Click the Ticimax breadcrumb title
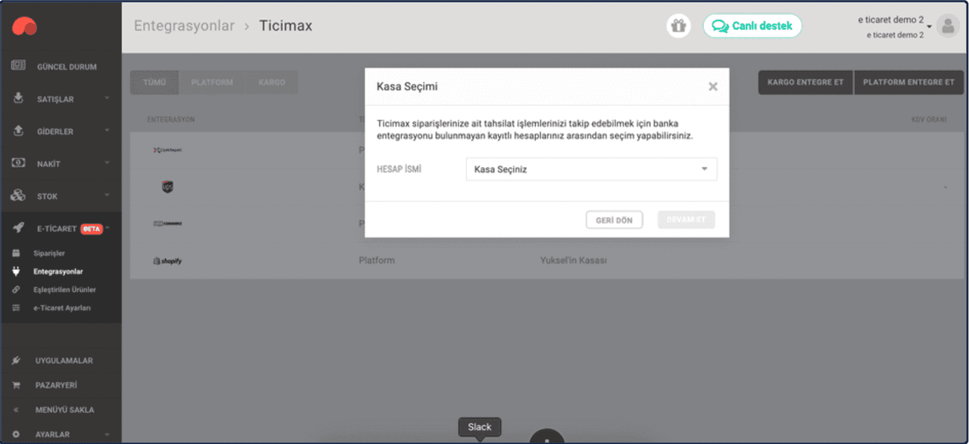 click(x=285, y=26)
